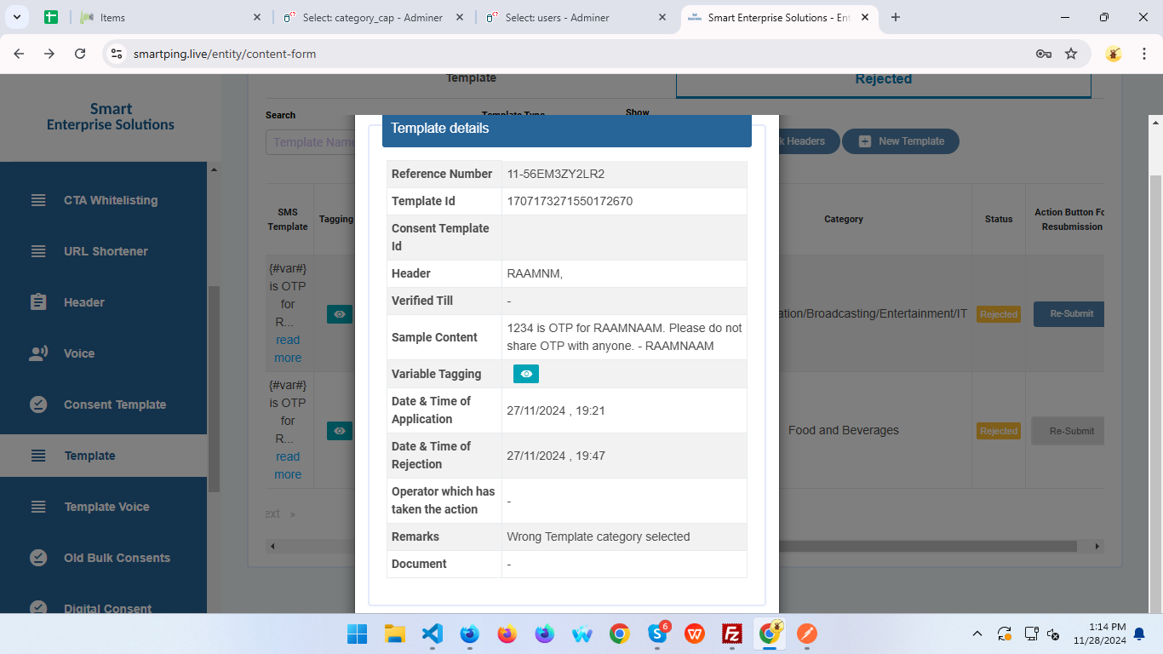Open URL Shortener sidebar item
The height and width of the screenshot is (654, 1163).
coord(106,251)
